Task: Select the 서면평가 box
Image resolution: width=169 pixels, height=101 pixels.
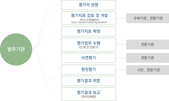Action: [x=88, y=58]
